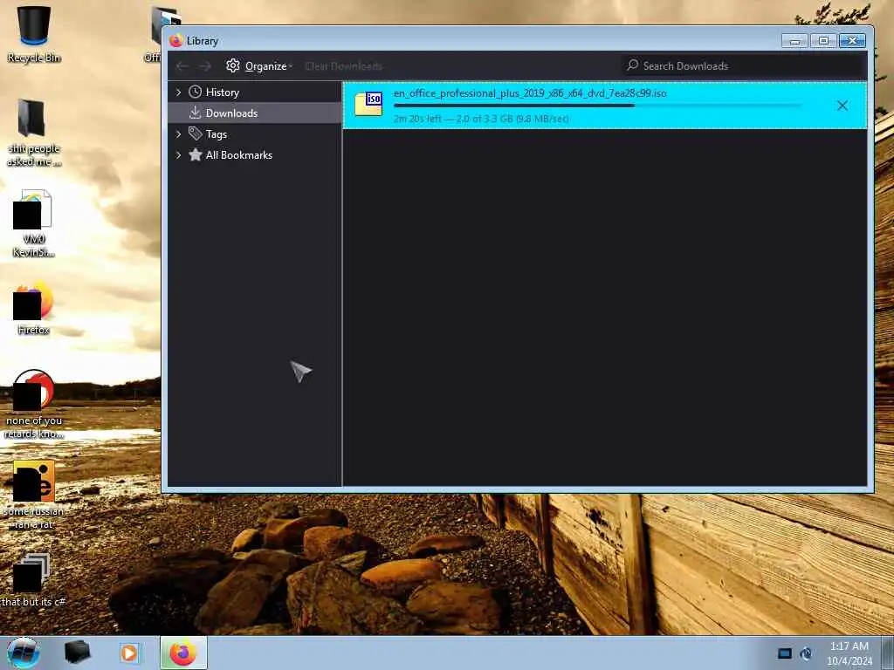894x670 pixels.
Task: Click the Firefox taskbar button
Action: click(x=183, y=653)
